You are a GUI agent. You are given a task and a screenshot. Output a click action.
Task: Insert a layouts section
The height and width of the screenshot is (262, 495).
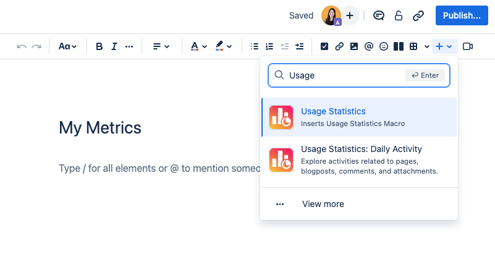tap(399, 46)
